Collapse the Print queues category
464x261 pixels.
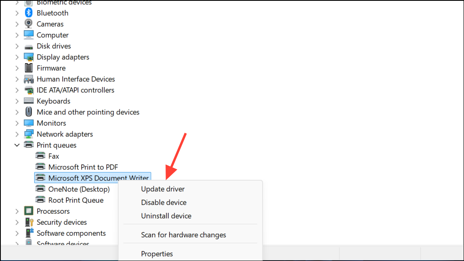tap(17, 145)
